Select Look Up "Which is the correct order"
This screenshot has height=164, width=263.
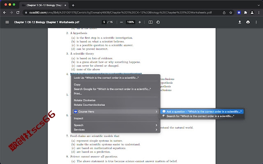[x=106, y=78]
